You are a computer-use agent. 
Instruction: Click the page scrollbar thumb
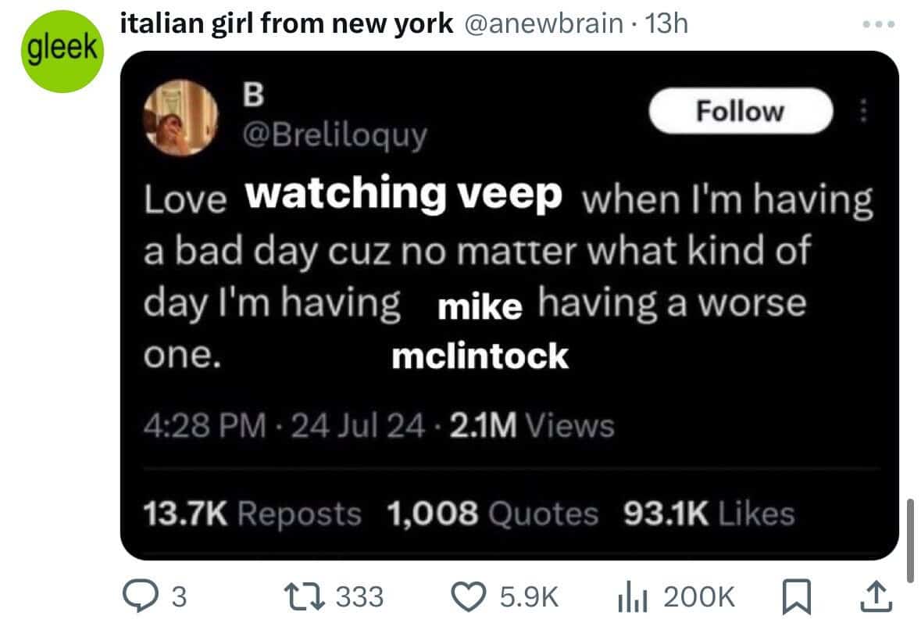click(910, 541)
